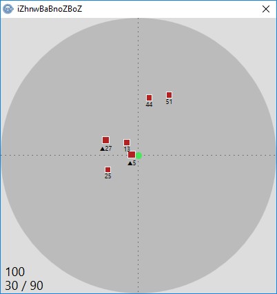The image size is (277, 294).
Task: Select the red square marker labeled 25
Action: (x=107, y=170)
